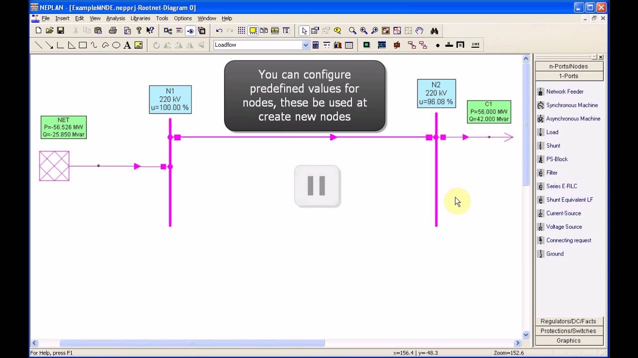
Task: Click the N2 220 kV node label
Action: coord(436,93)
